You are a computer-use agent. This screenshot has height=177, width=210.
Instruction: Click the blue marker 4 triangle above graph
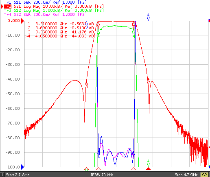pos(148,19)
